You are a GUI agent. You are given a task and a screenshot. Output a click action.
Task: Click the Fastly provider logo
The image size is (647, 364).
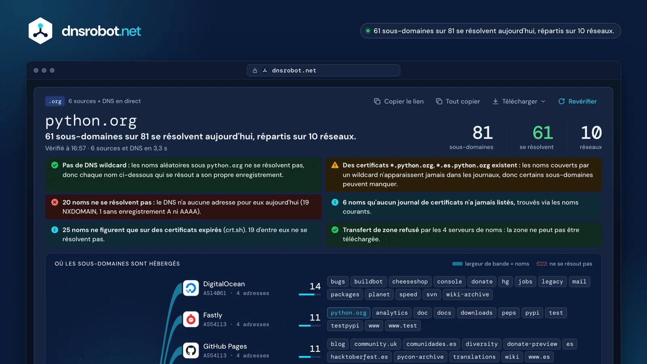pos(191,319)
